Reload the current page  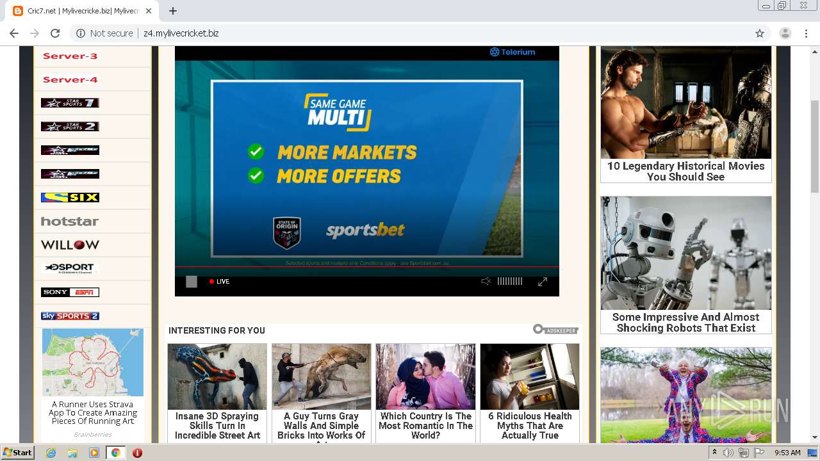(x=55, y=33)
